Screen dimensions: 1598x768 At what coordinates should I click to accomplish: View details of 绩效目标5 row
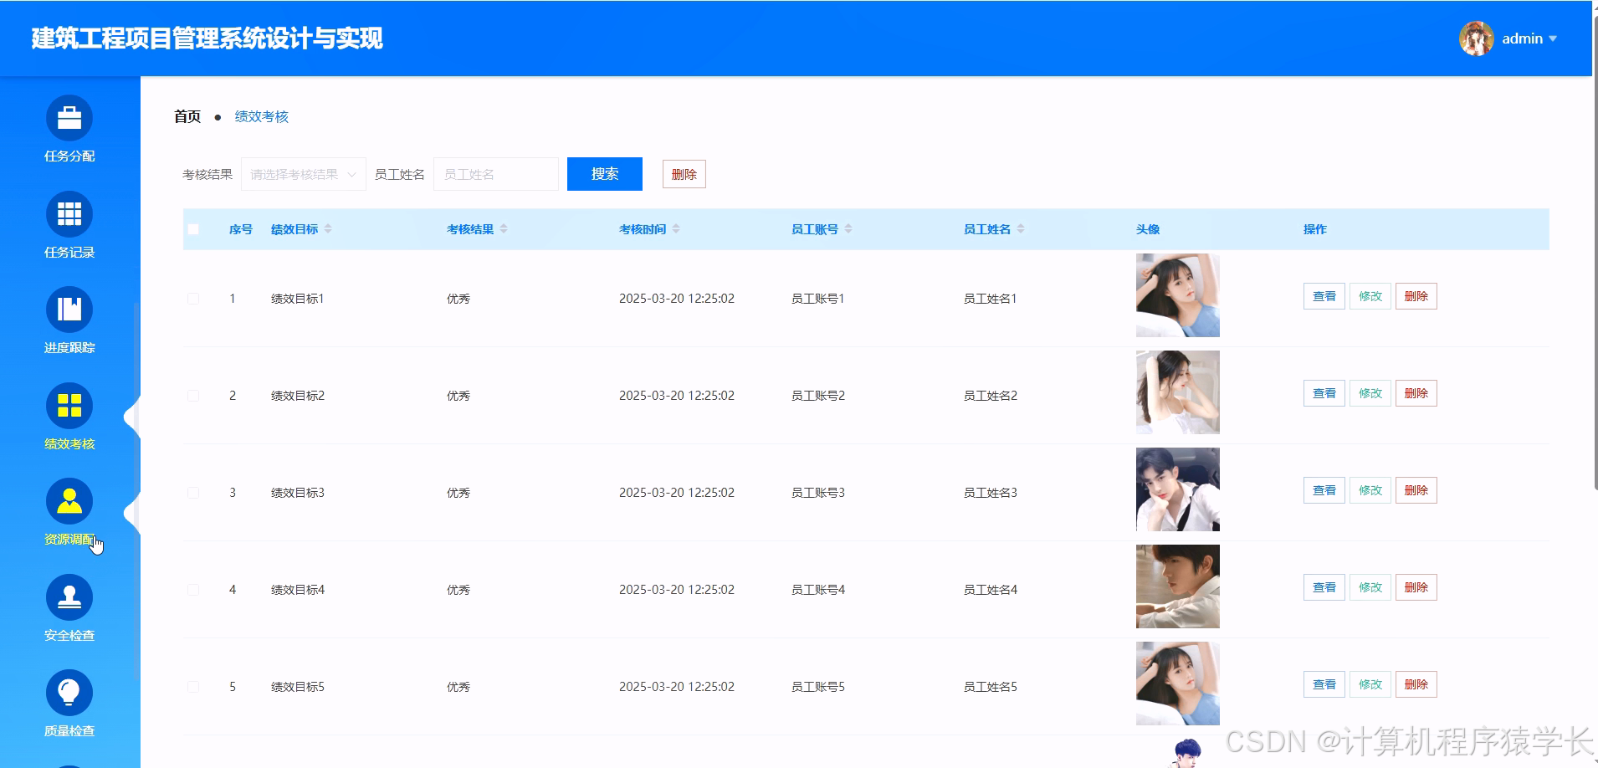pyautogui.click(x=1324, y=684)
